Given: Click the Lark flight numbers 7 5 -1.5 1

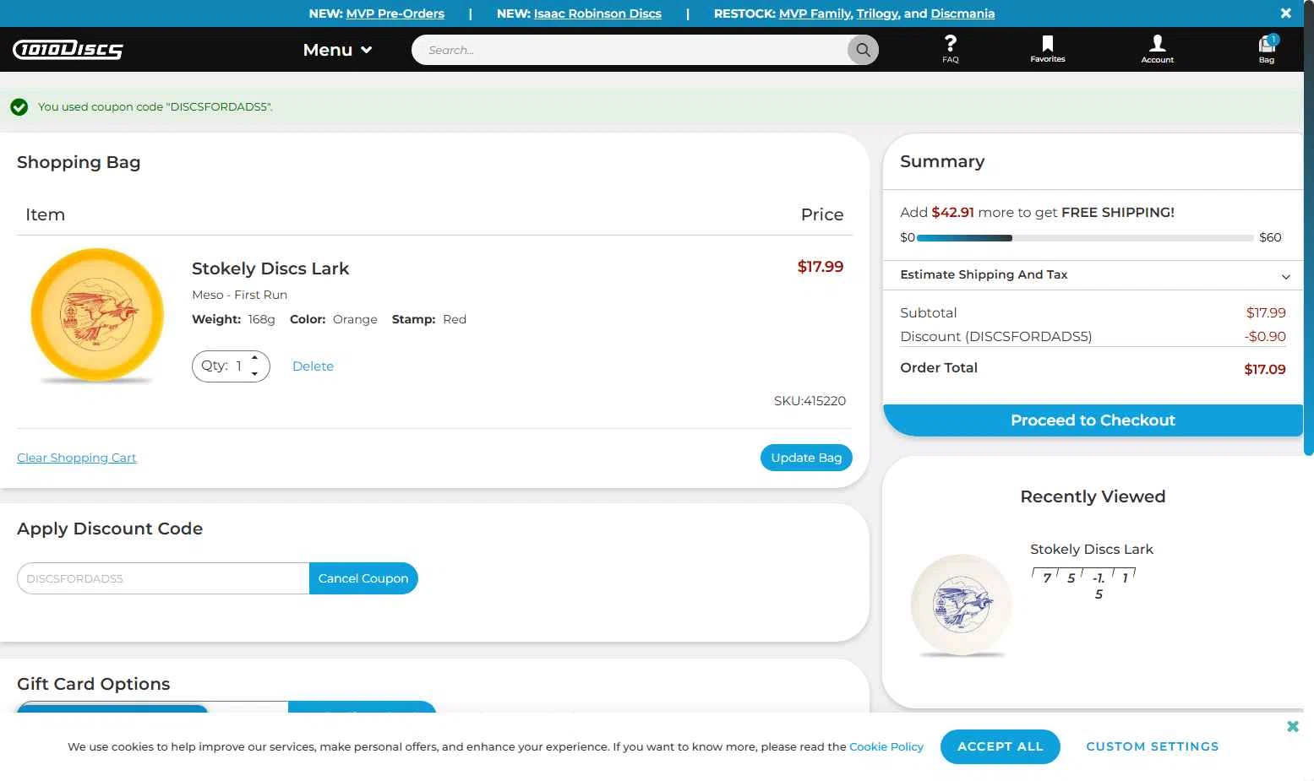Looking at the screenshot, I should (1084, 583).
